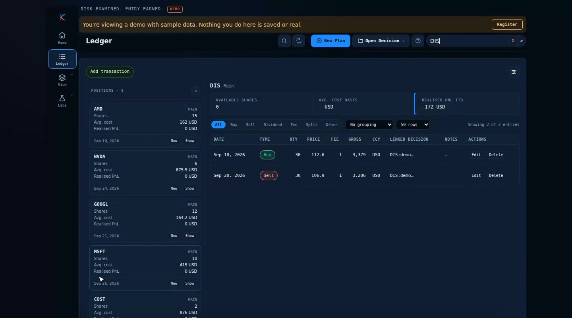Filter transactions by Dividend
The width and height of the screenshot is (572, 318).
[272, 125]
